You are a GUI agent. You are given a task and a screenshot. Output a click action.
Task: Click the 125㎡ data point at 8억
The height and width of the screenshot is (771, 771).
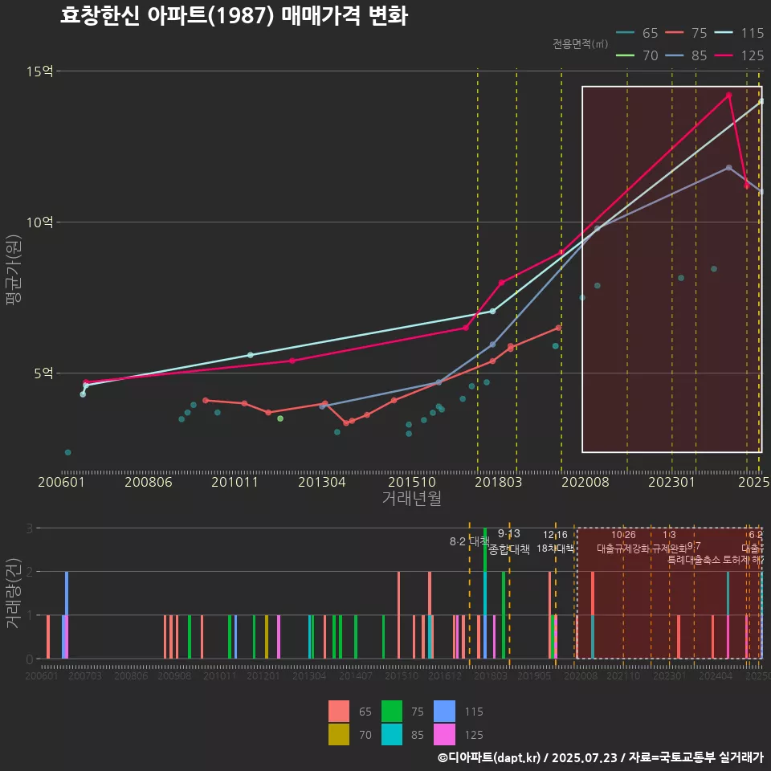pos(501,283)
